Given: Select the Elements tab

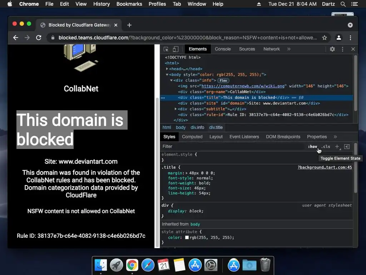Looking at the screenshot, I should click(x=198, y=49).
